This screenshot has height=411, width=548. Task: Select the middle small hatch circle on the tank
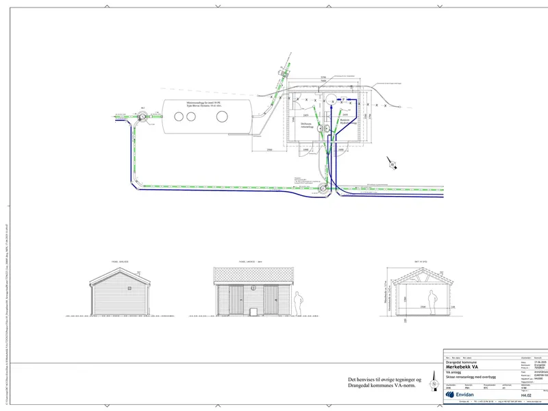pyautogui.click(x=191, y=116)
